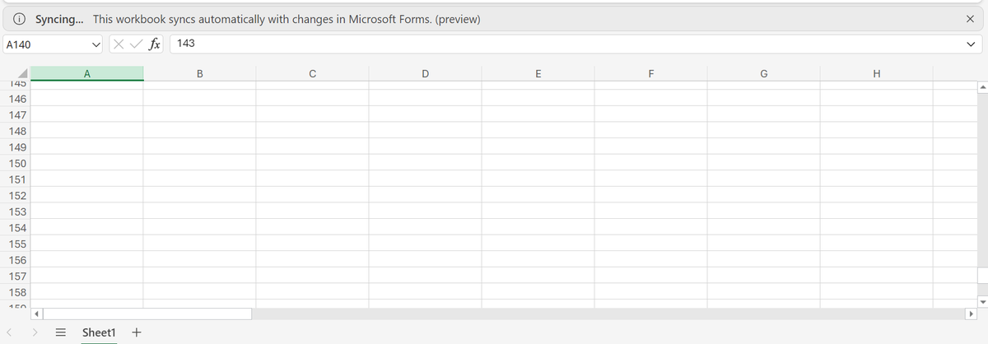988x344 pixels.
Task: Select row 151 header
Action: pos(16,179)
